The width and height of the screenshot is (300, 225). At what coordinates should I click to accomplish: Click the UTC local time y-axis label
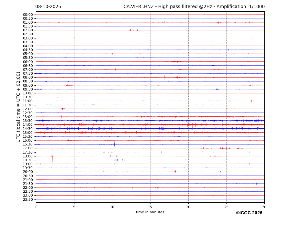tap(18, 107)
